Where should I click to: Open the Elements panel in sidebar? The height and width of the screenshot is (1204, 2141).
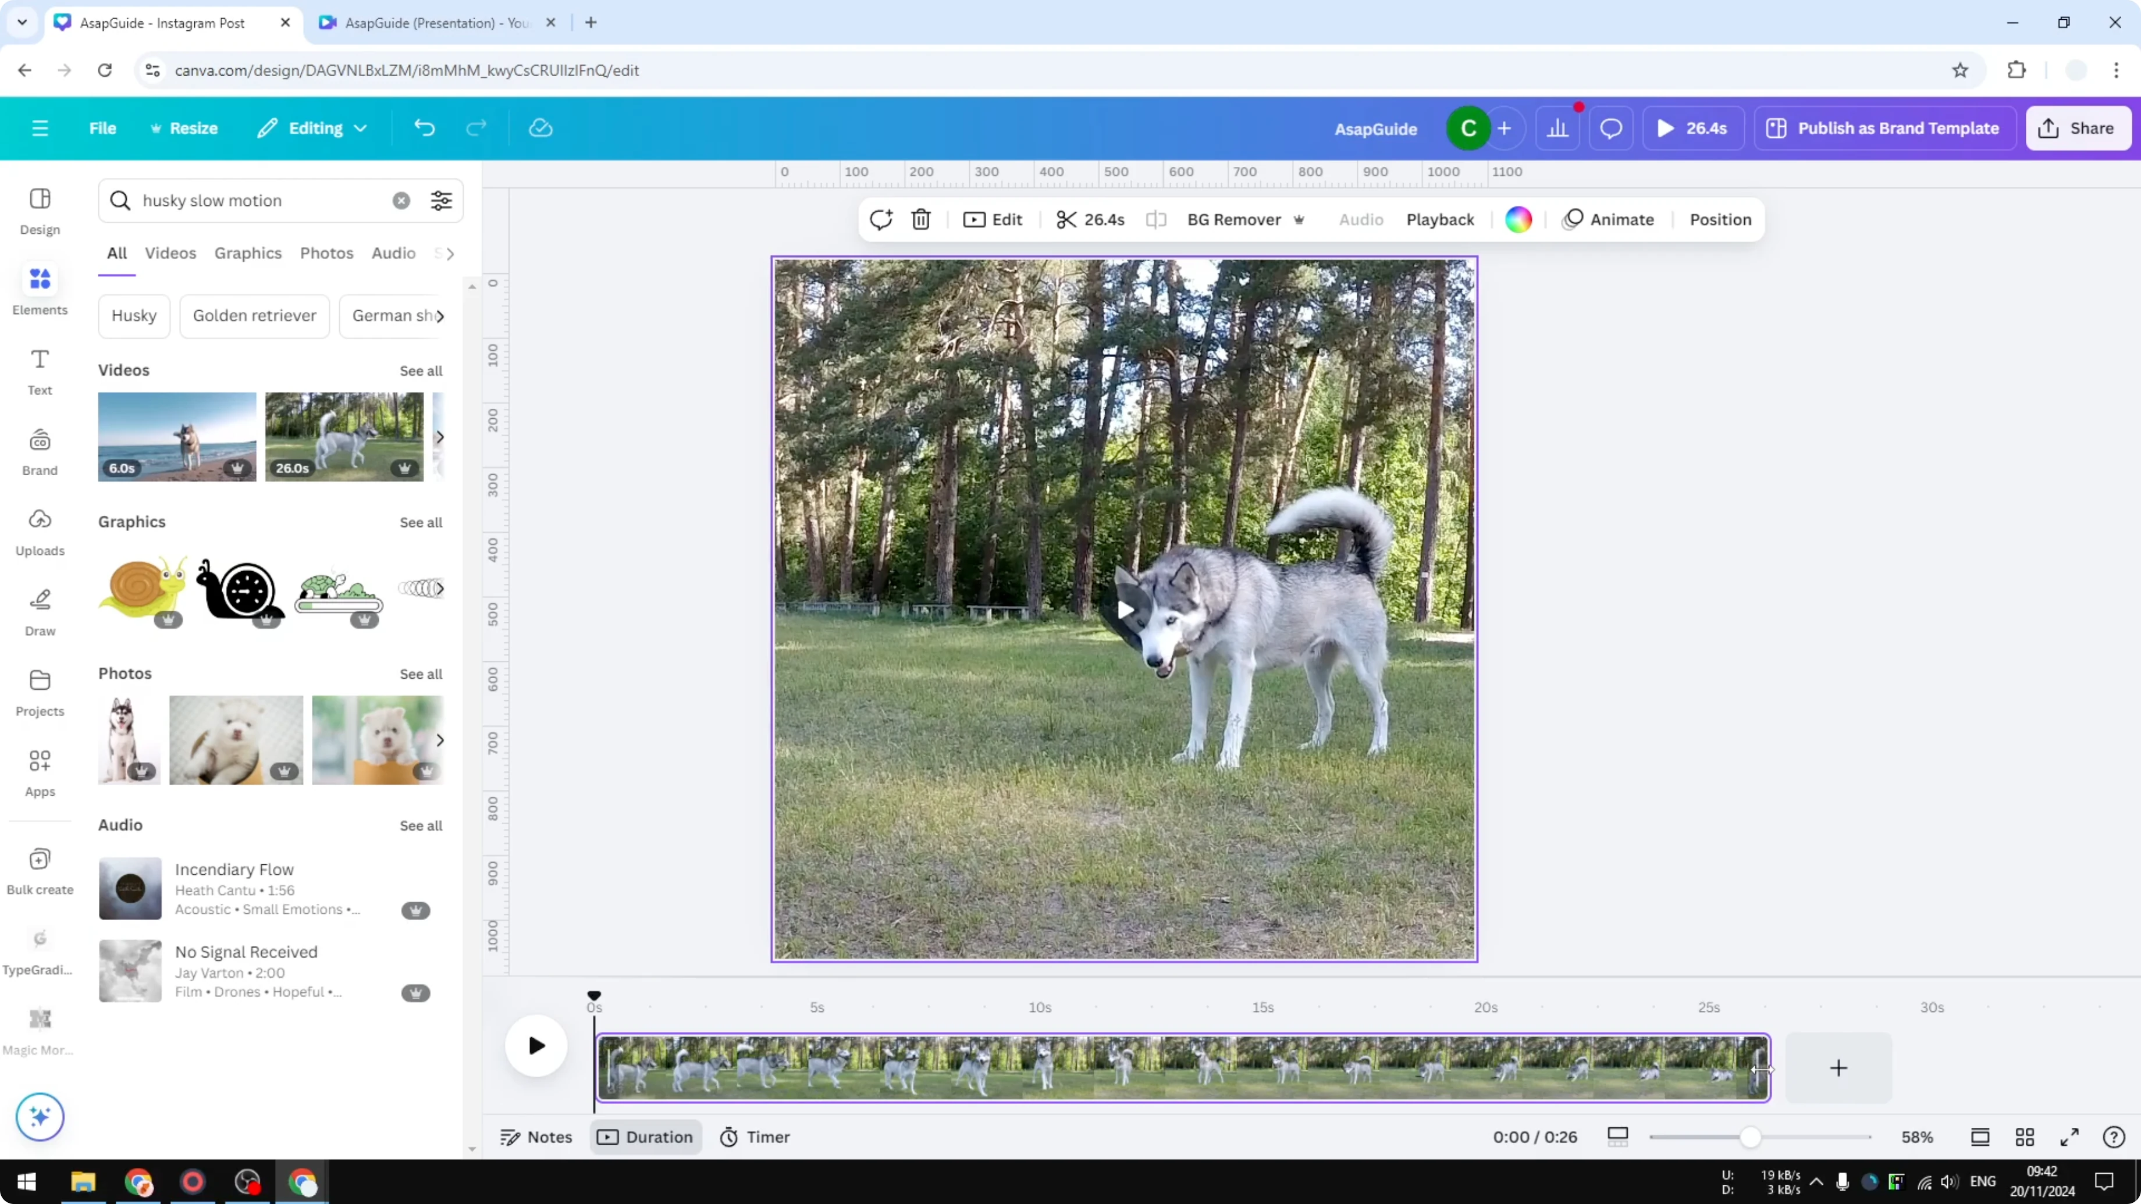[39, 289]
